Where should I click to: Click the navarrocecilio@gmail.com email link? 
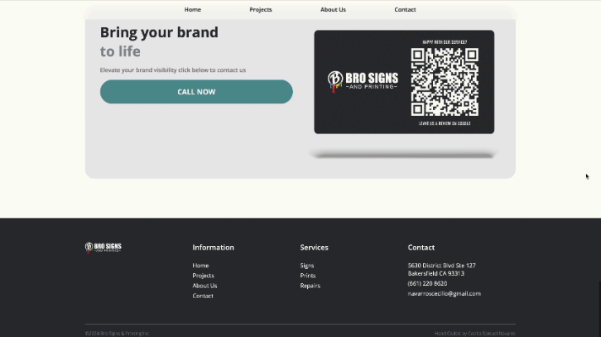click(444, 293)
